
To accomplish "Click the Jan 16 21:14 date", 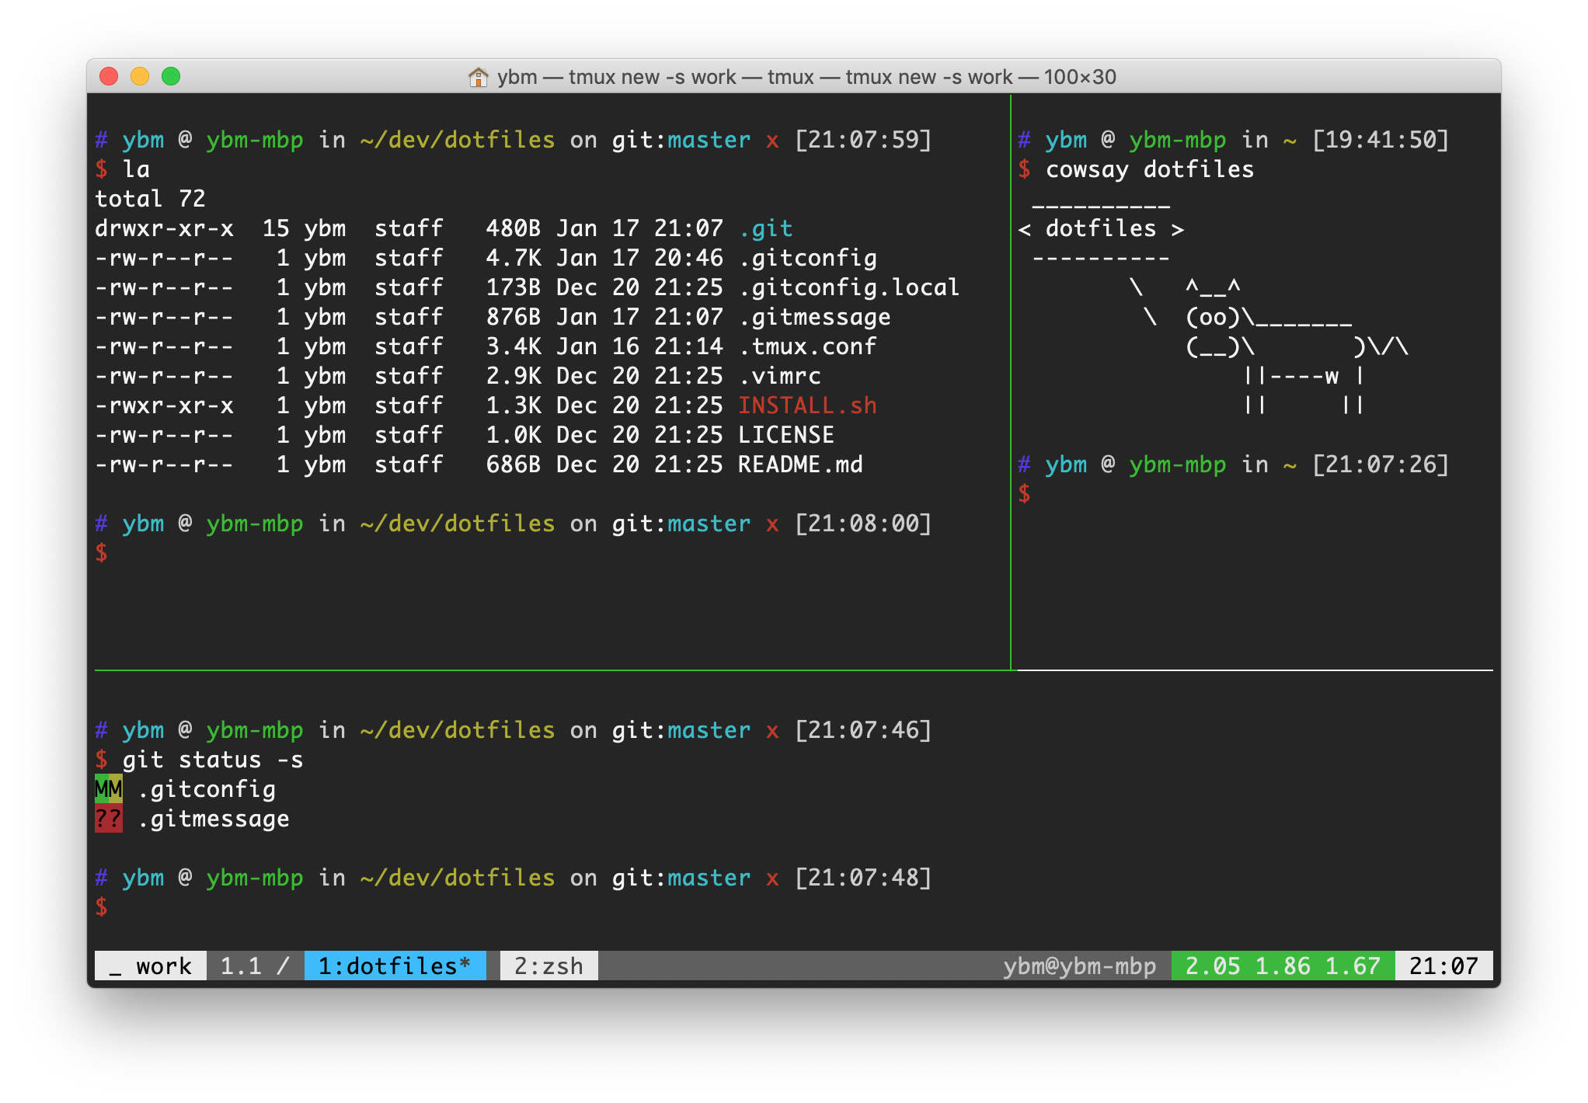I will click(x=639, y=346).
